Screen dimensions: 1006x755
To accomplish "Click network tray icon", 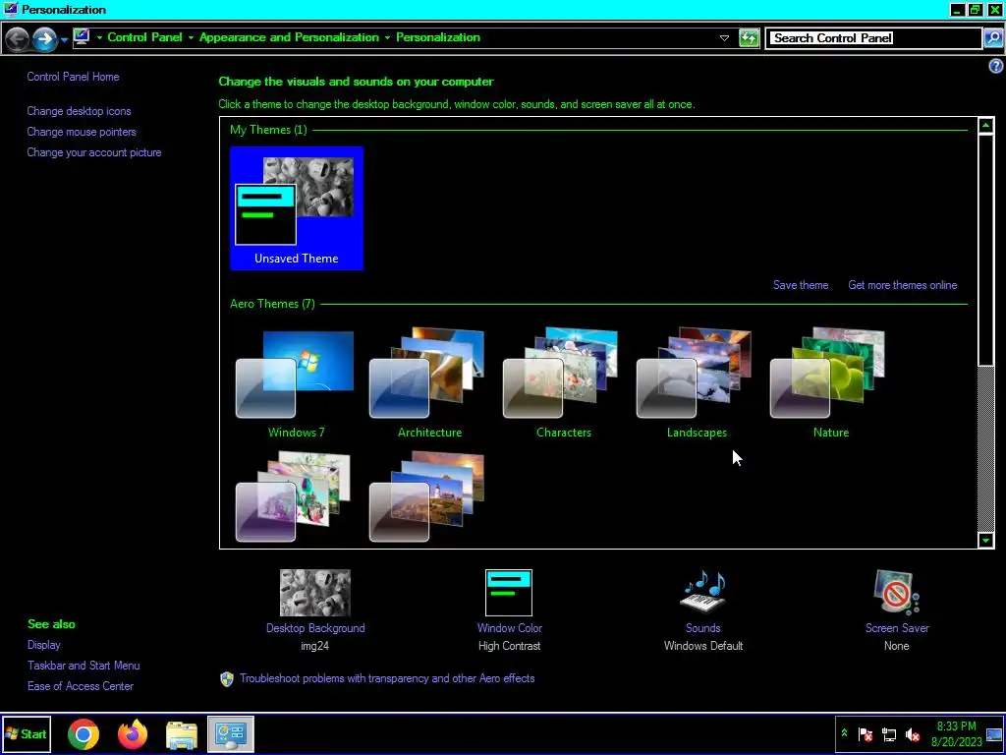I will pyautogui.click(x=889, y=734).
